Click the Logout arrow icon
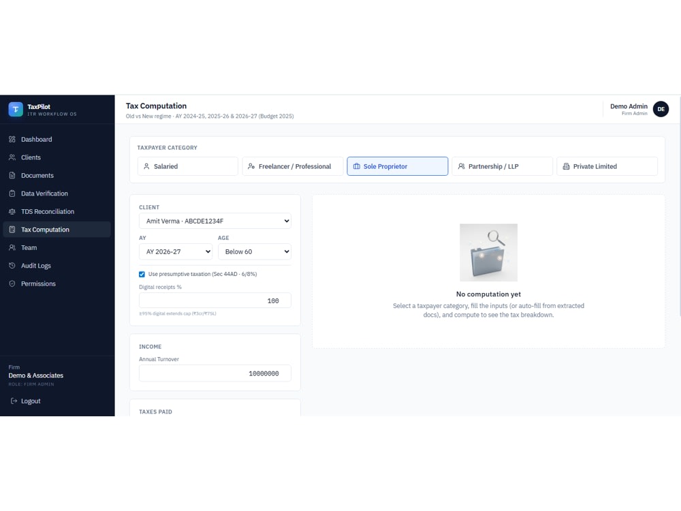681x511 pixels. [14, 401]
